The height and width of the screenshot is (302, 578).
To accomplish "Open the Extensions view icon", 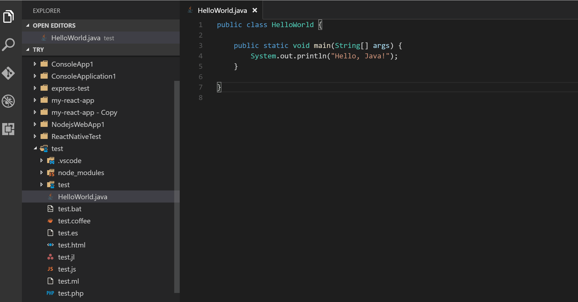I will click(8, 129).
